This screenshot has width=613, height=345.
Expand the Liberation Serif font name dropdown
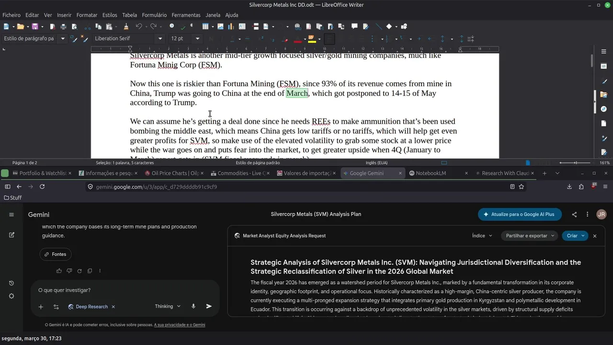160,38
